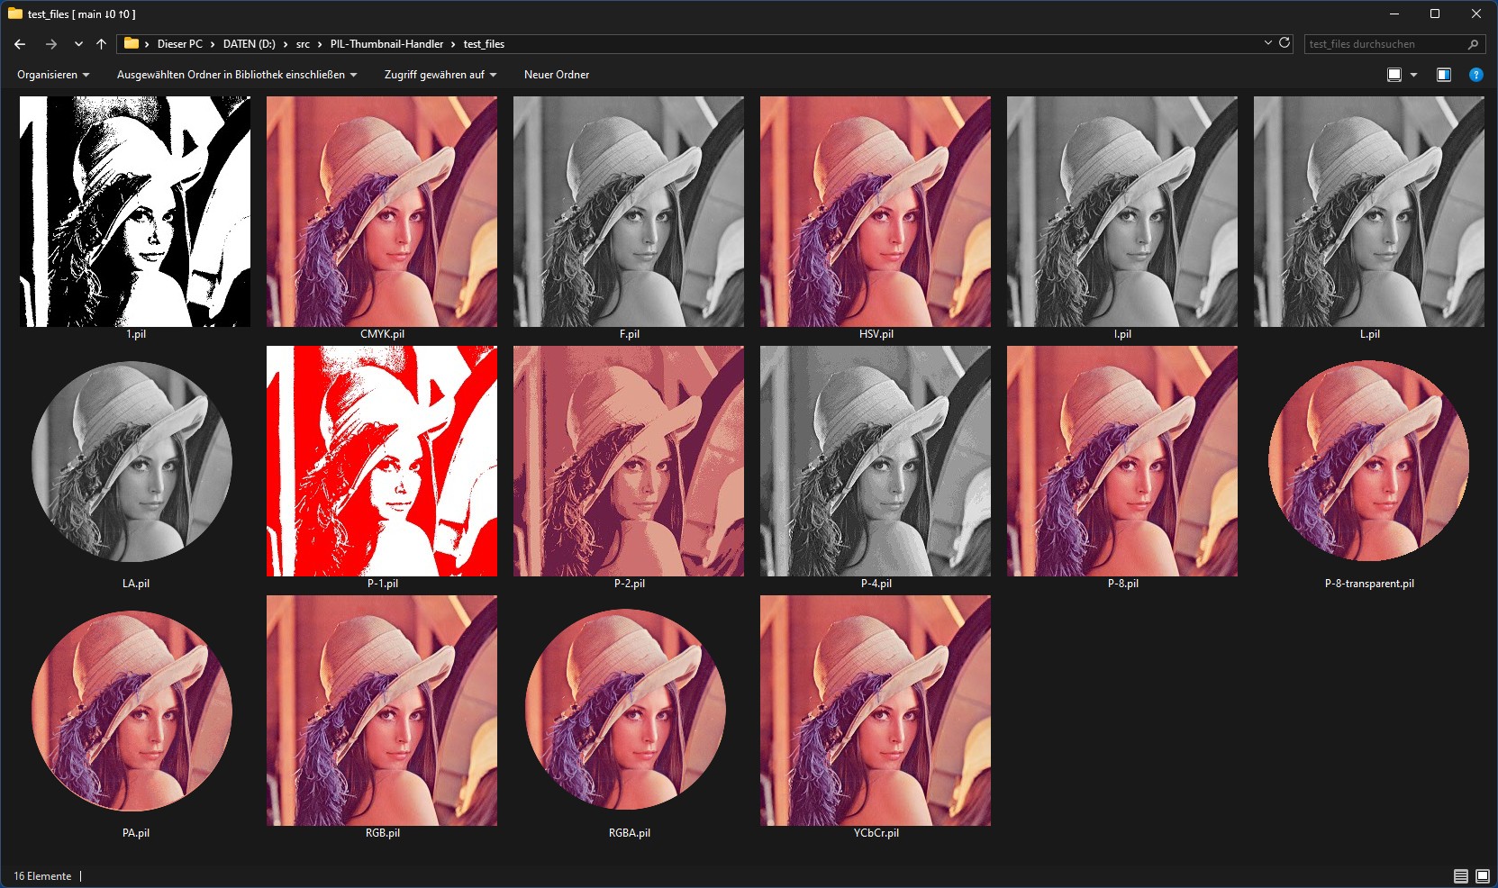Select the HSV.pil thumbnail
1498x888 pixels.
pos(876,212)
